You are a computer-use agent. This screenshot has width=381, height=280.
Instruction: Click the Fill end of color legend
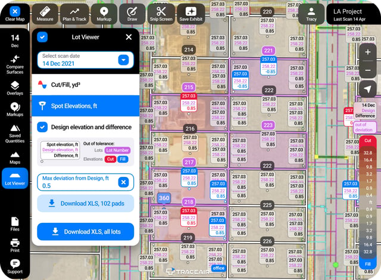click(x=368, y=264)
